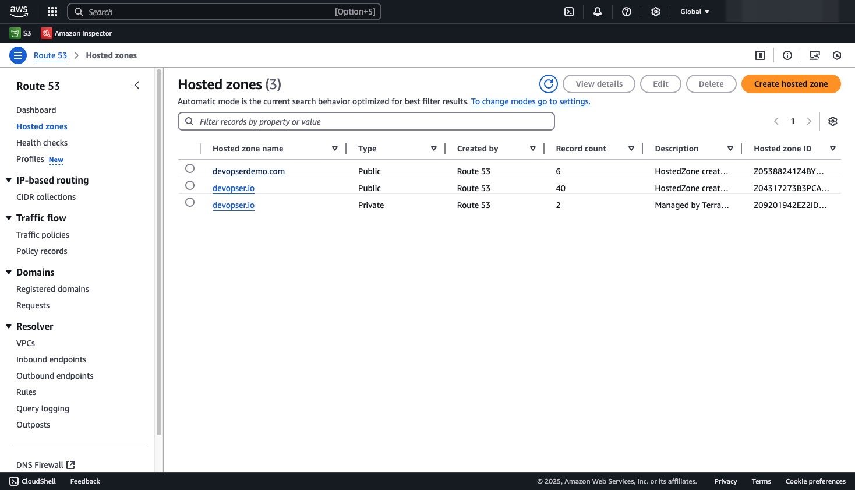This screenshot has height=490, width=855.
Task: Open Traffic policies page
Action: coord(43,235)
